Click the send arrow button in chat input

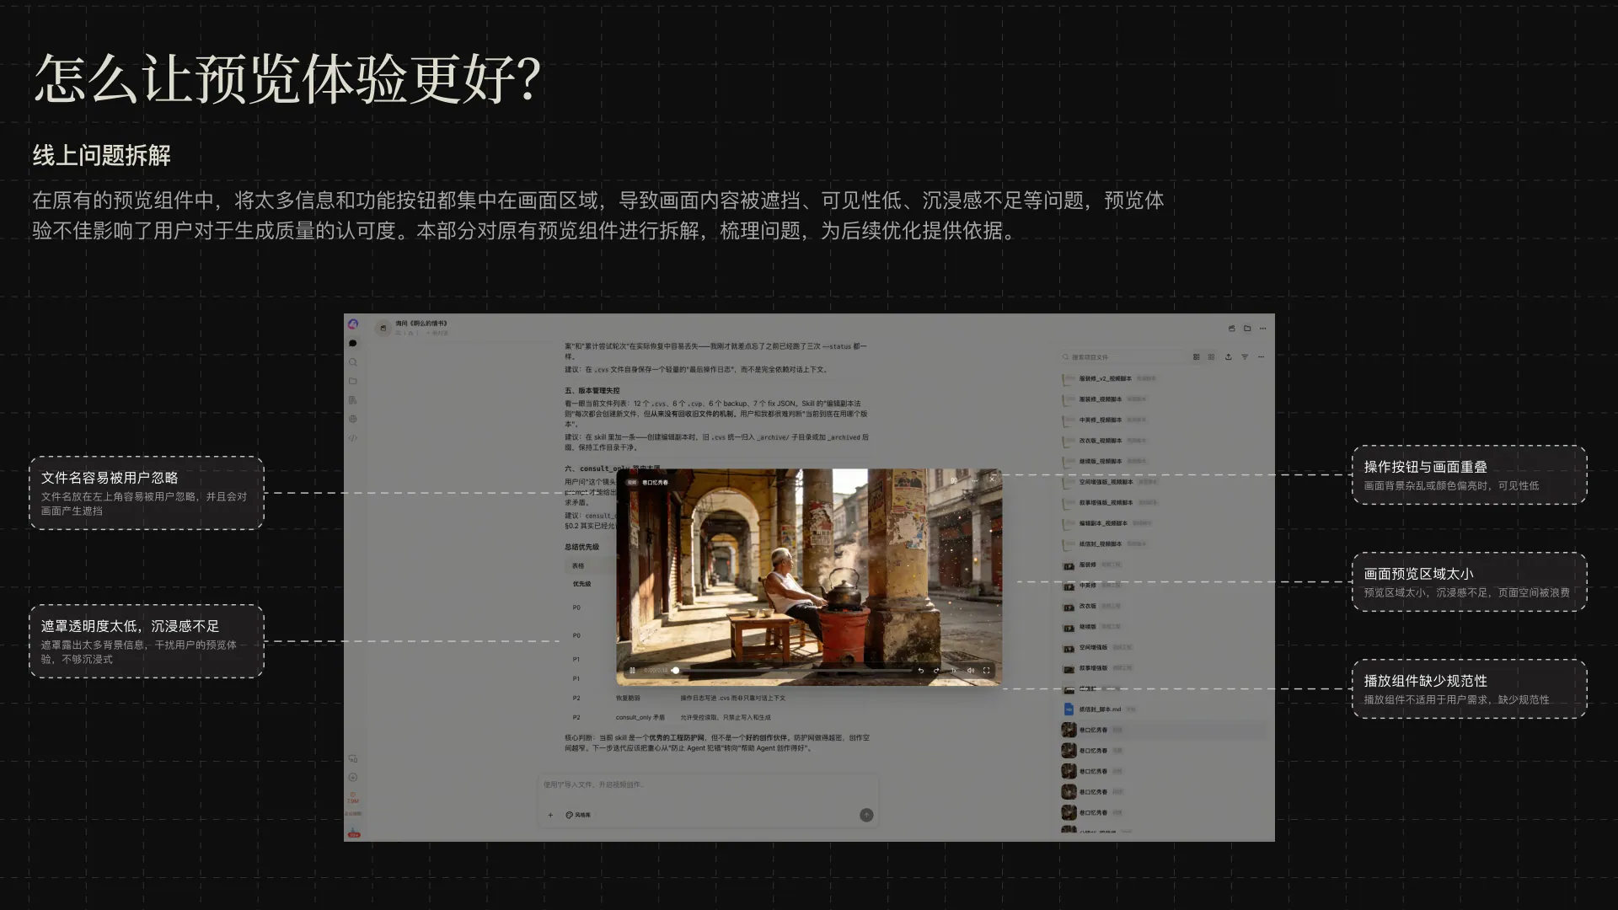click(866, 815)
